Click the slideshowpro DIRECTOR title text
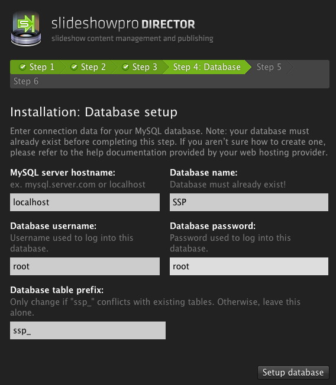 click(123, 24)
